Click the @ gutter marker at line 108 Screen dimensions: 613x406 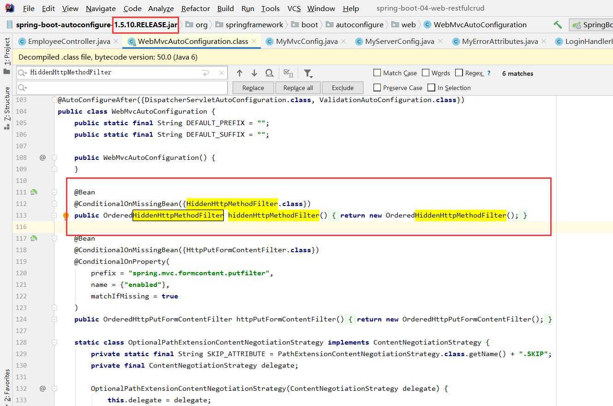coord(42,158)
